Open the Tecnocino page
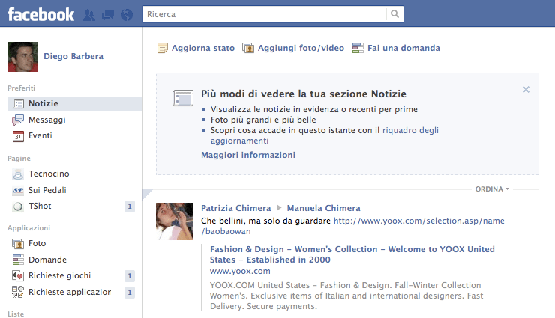The width and height of the screenshot is (555, 318). 49,174
